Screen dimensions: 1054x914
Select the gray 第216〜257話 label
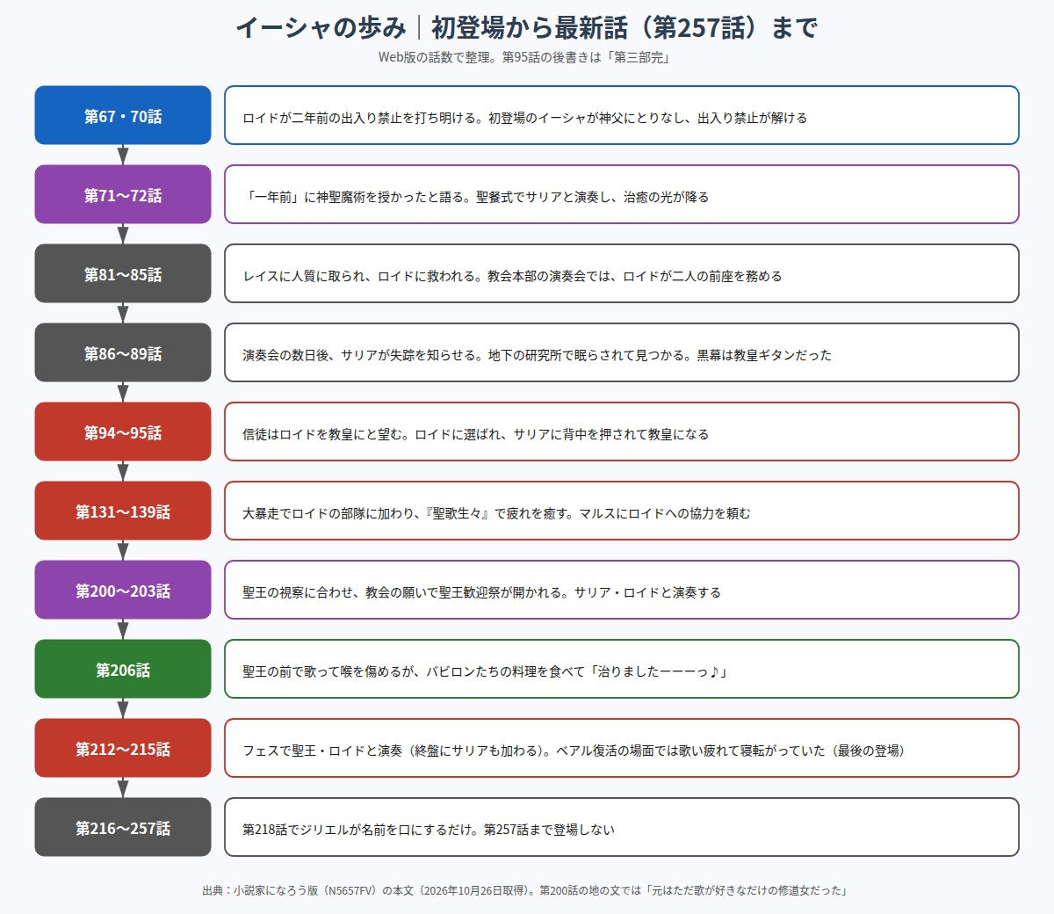[123, 827]
